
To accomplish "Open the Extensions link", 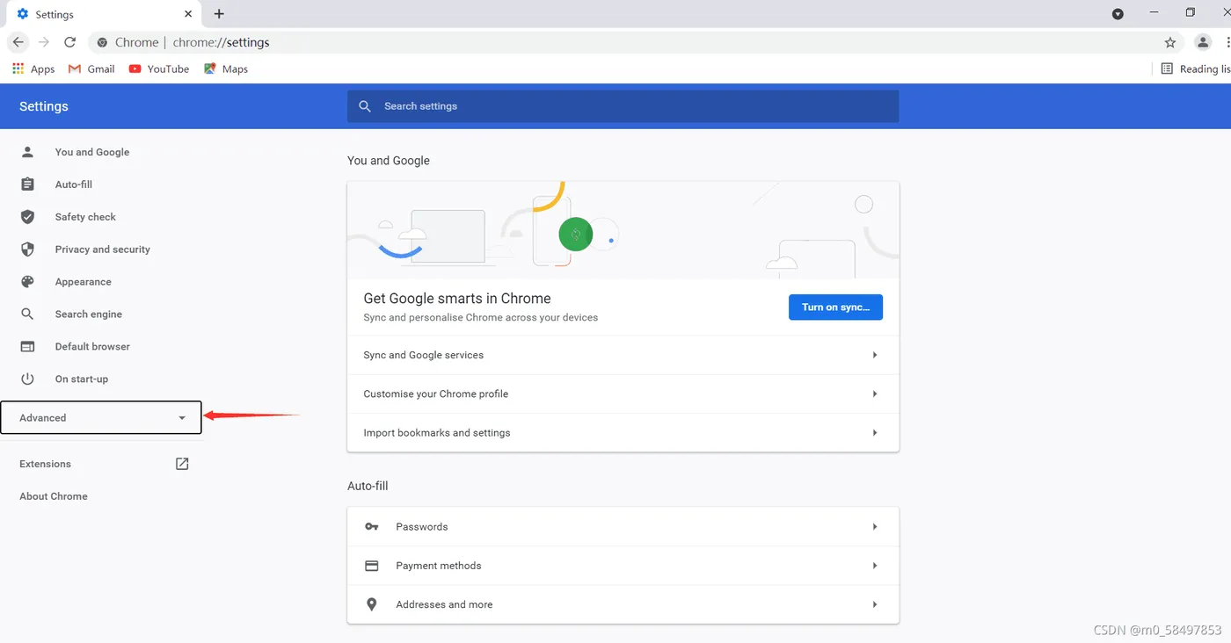I will 45,464.
